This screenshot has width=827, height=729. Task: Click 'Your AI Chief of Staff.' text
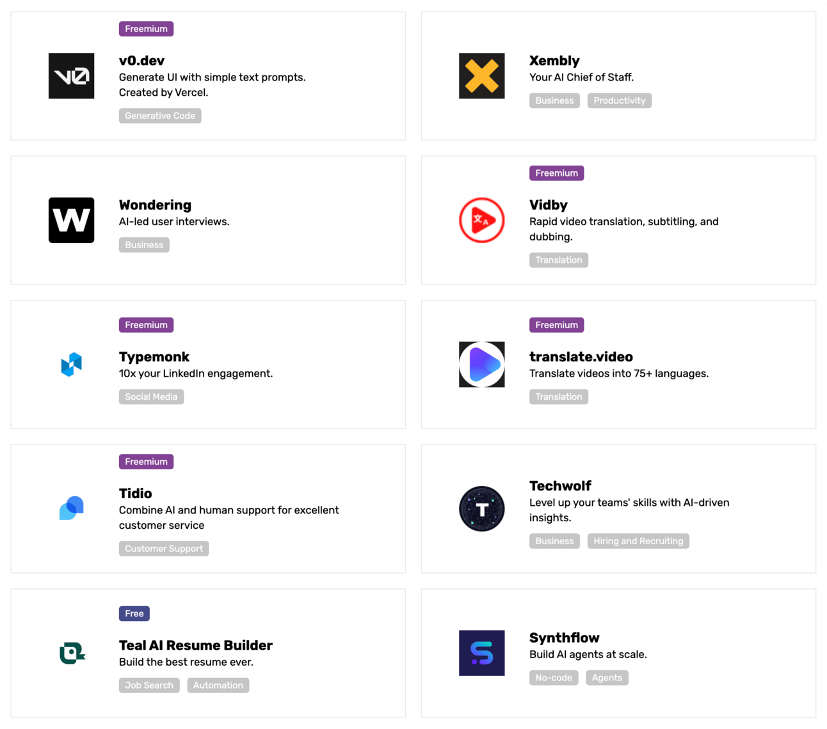point(581,77)
